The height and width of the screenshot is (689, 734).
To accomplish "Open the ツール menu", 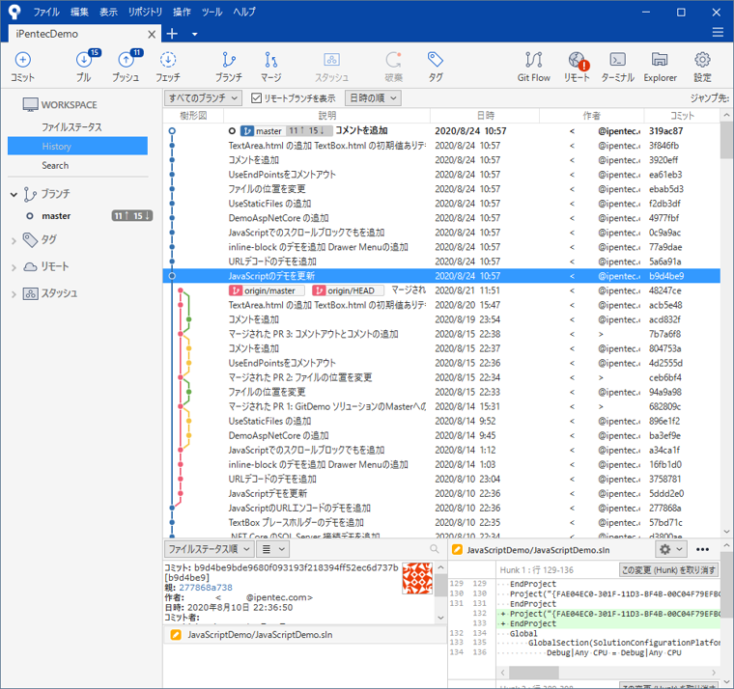I will 212,12.
